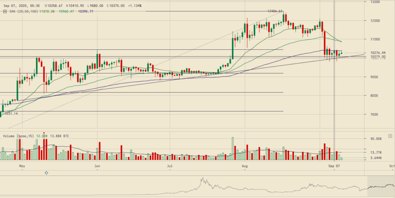The height and width of the screenshot is (198, 395).
Task: Select the 10276.44 current price marker
Action: [378, 53]
